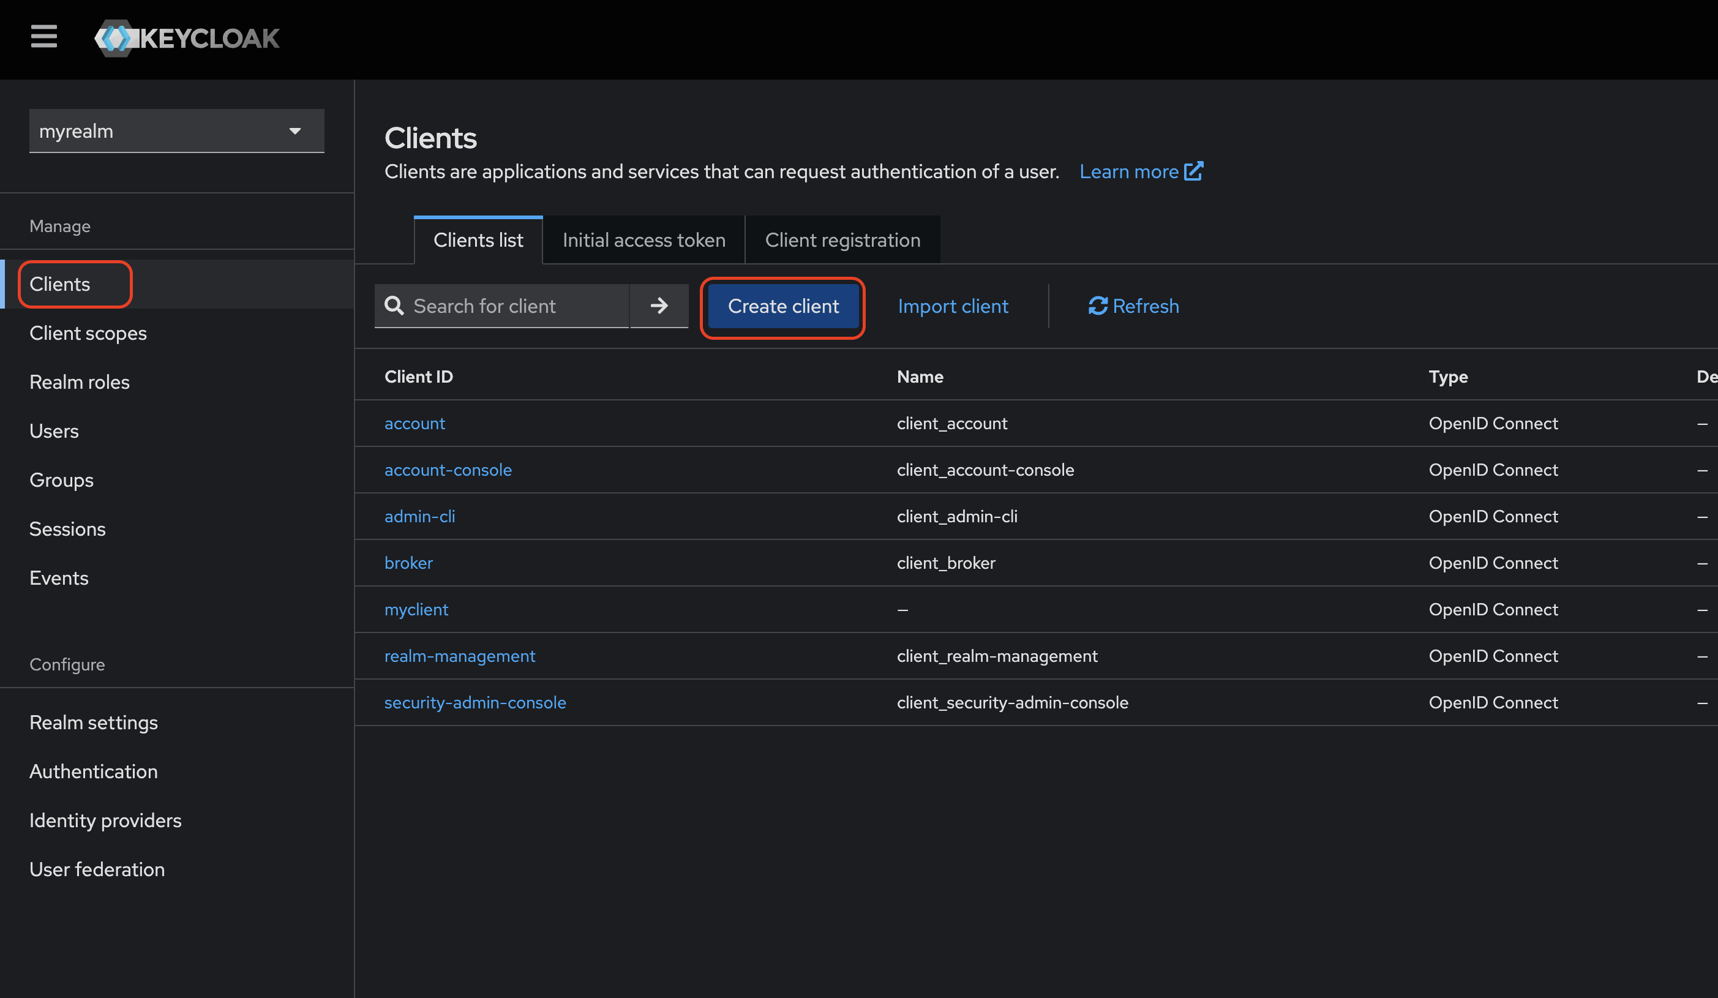Viewport: 1718px width, 998px height.
Task: Open the broker client
Action: (x=408, y=563)
